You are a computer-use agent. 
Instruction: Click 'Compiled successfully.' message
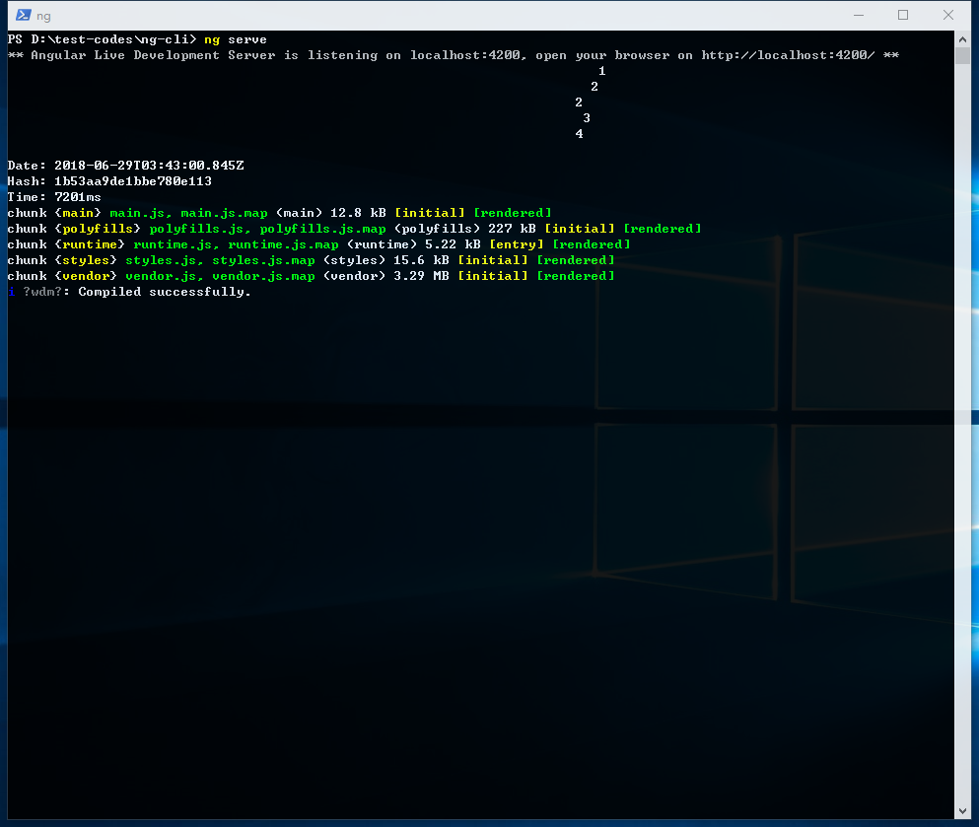165,292
